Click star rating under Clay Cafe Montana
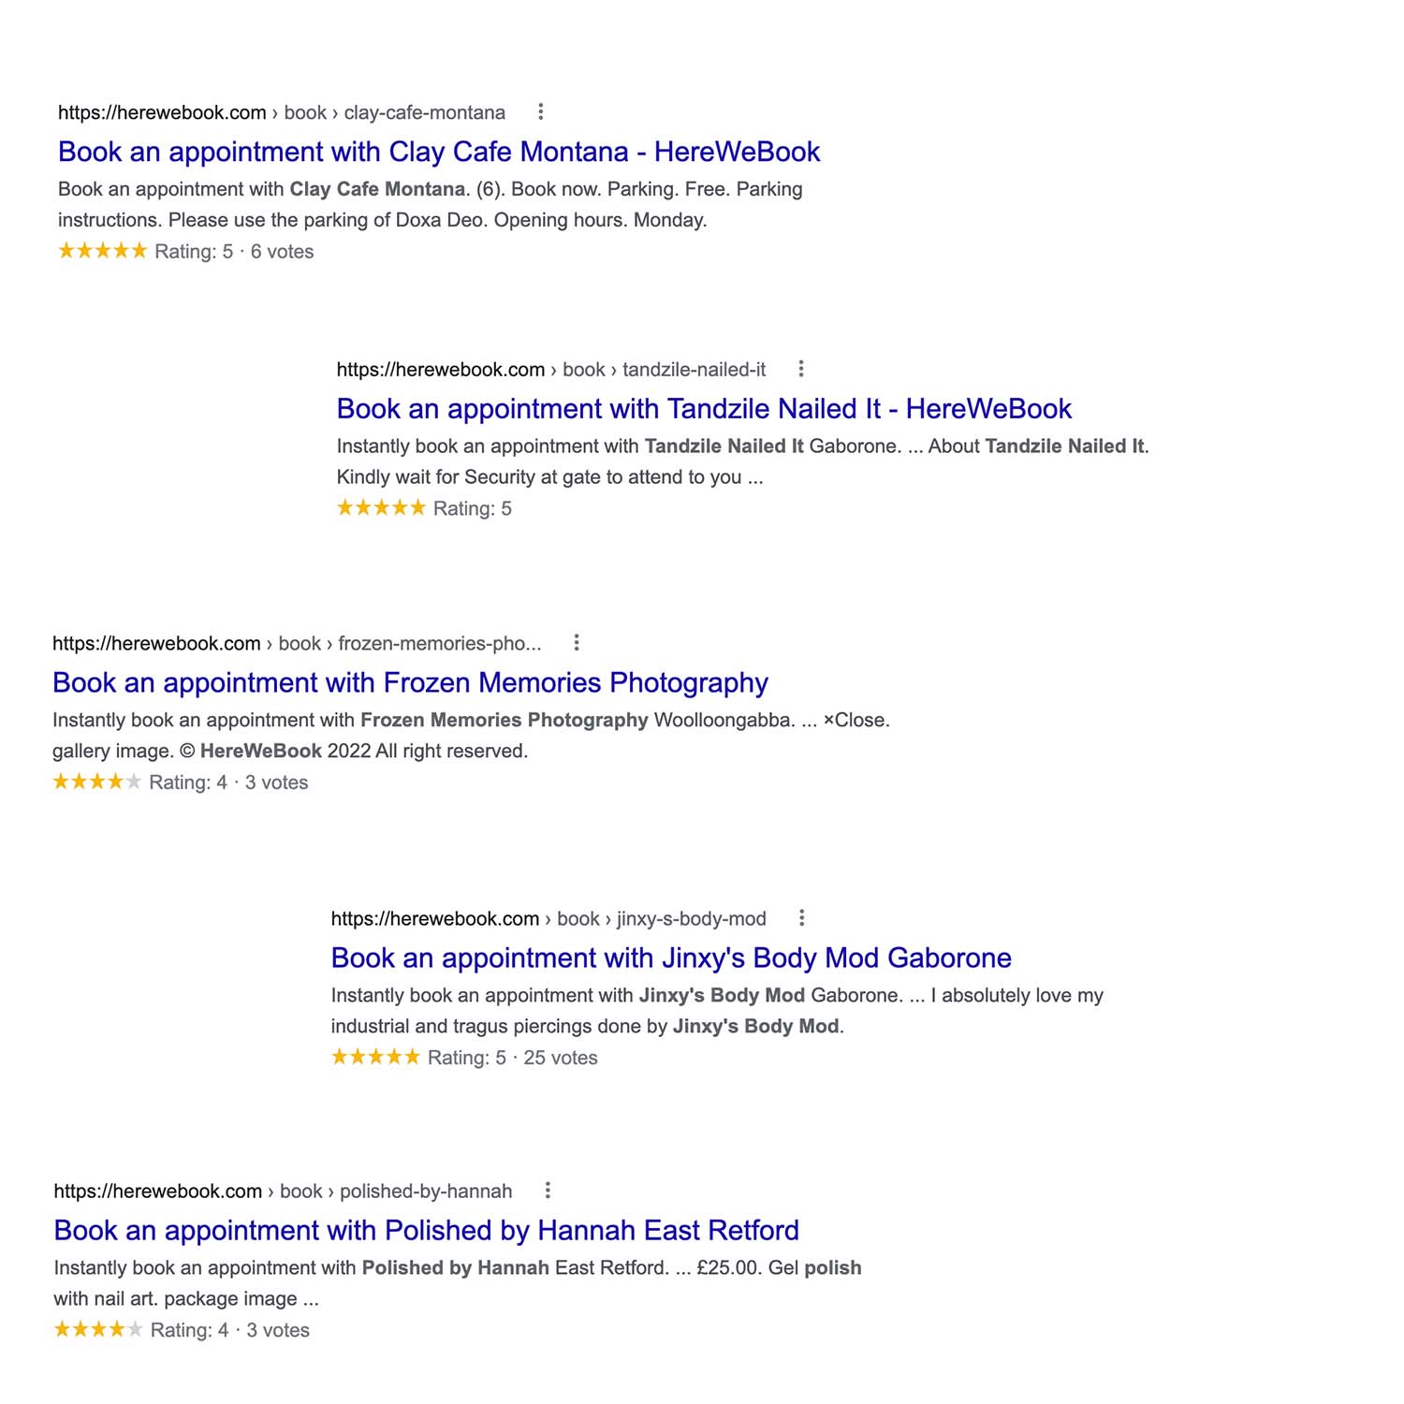 103,251
